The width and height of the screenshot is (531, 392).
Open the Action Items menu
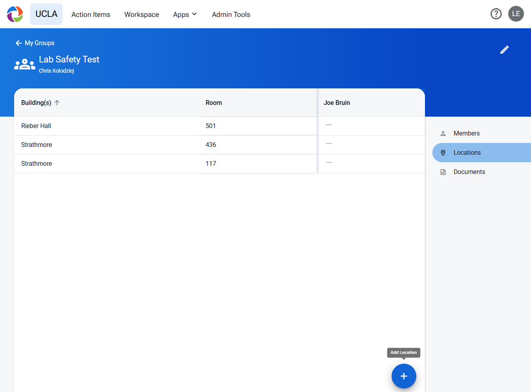(x=91, y=15)
